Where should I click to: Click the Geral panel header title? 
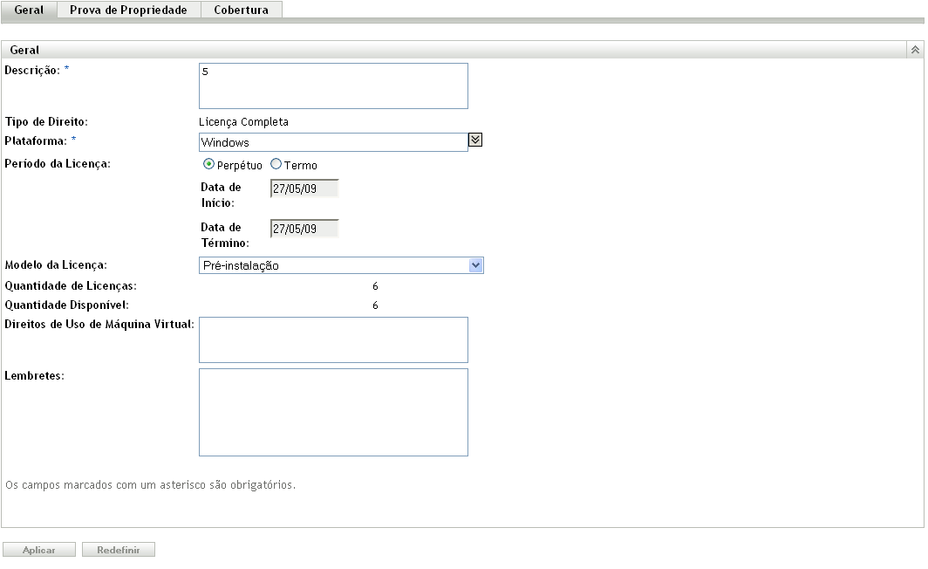[x=24, y=50]
